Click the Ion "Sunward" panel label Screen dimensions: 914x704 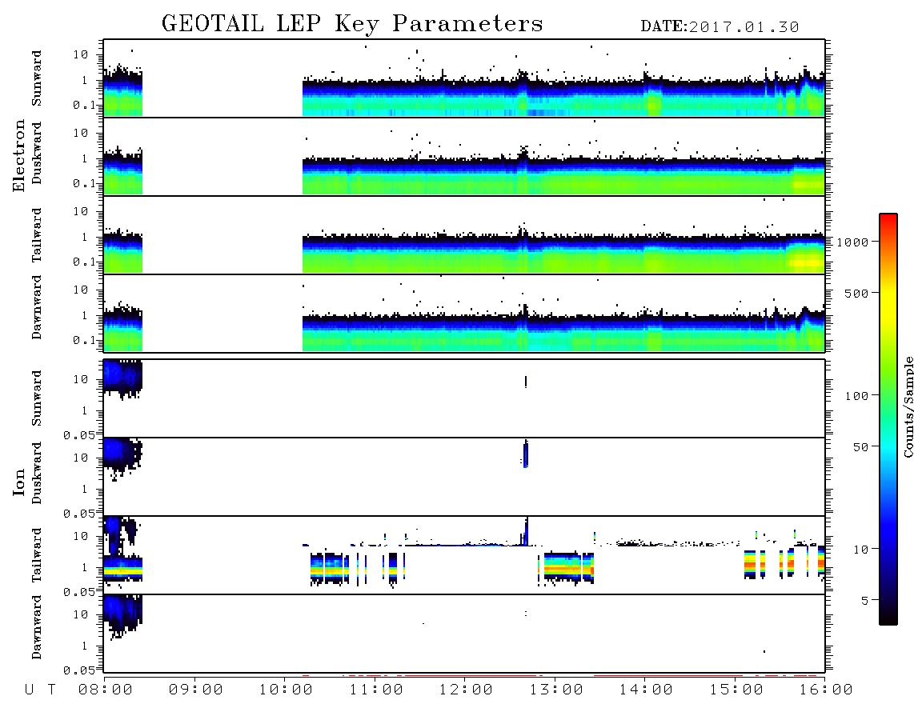pos(37,398)
